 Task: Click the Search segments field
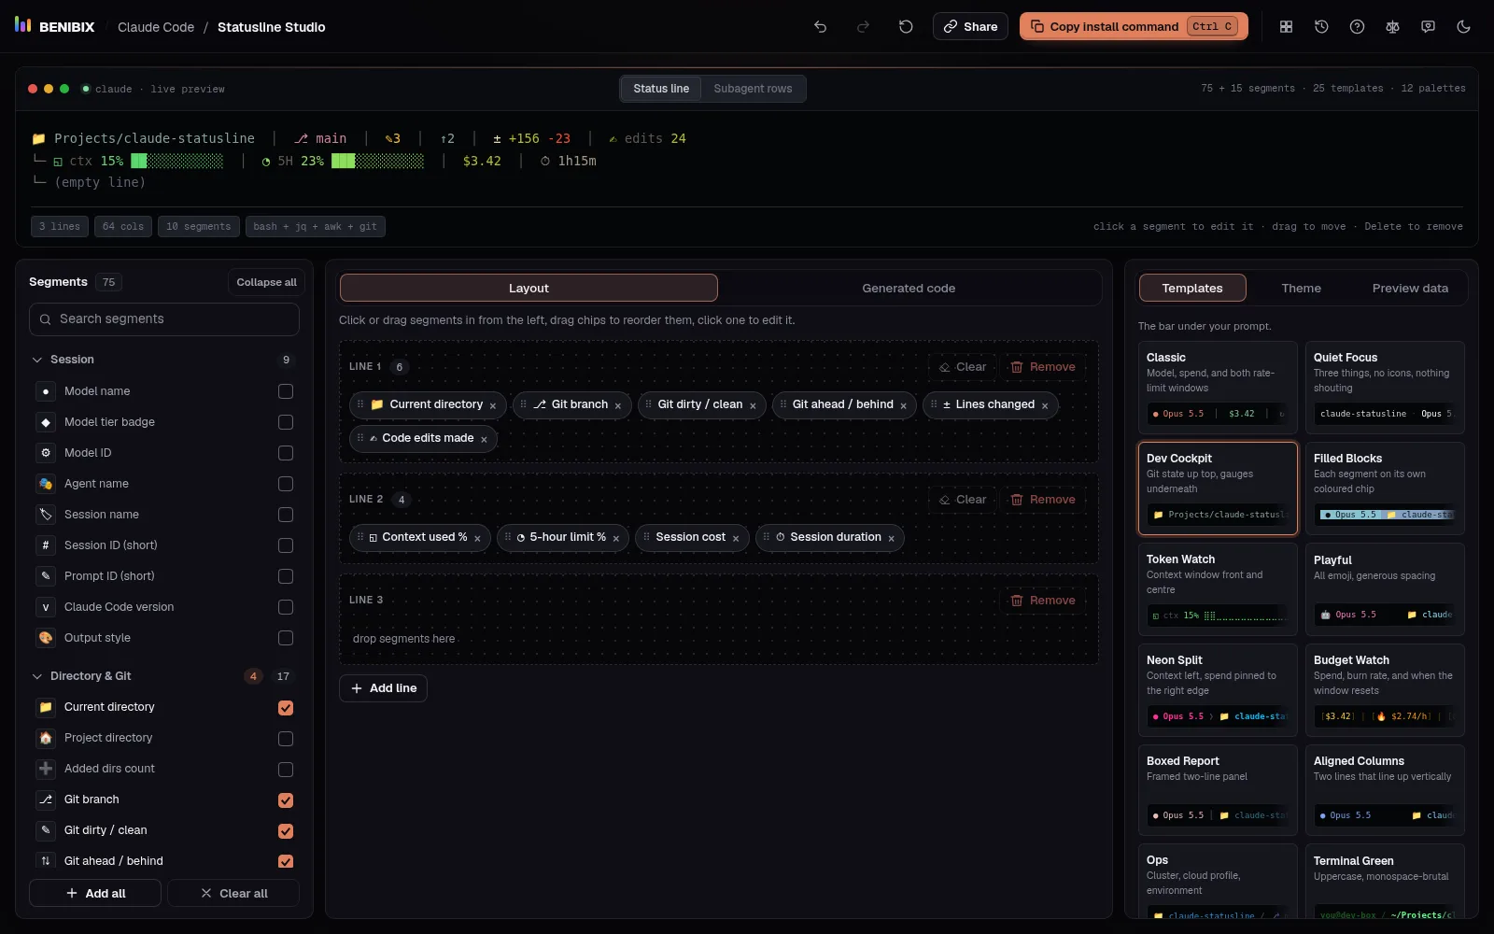point(164,319)
